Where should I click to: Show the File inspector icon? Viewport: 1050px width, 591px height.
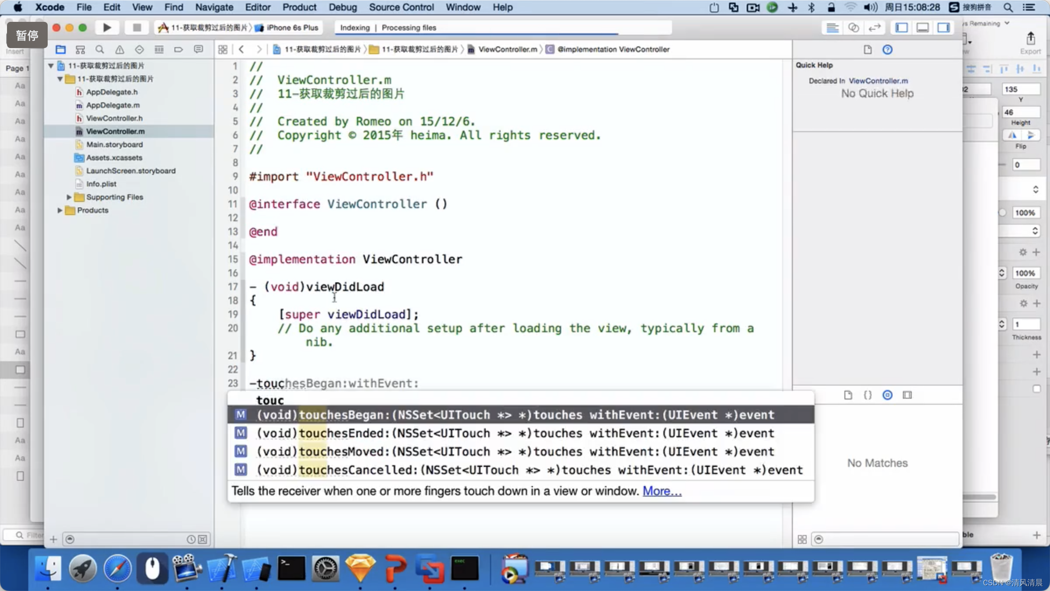[868, 49]
